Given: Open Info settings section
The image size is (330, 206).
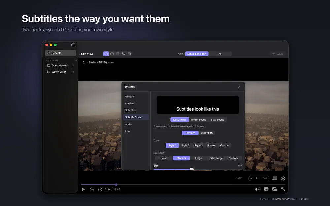Looking at the screenshot, I should 136,131.
